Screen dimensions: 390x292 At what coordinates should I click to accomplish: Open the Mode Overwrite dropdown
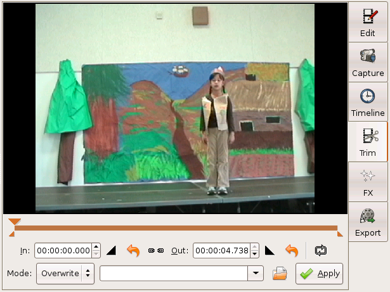click(x=65, y=274)
